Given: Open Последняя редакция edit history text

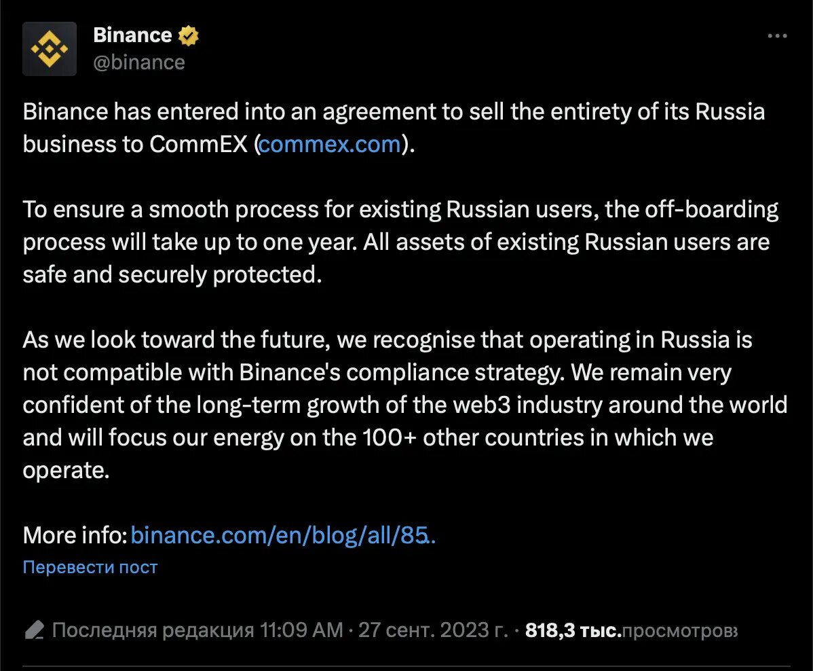Looking at the screenshot, I should (153, 630).
